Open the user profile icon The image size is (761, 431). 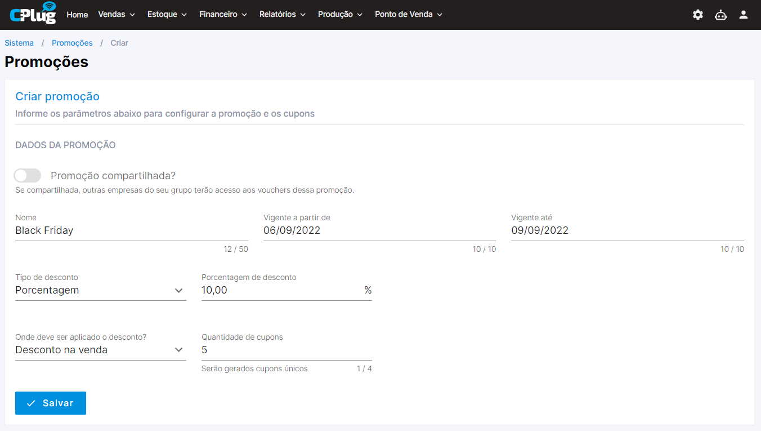[744, 15]
